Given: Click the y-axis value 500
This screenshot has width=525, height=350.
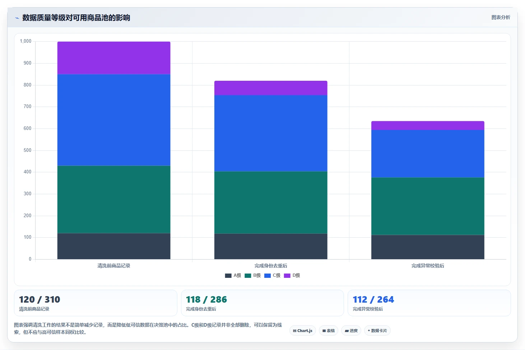Looking at the screenshot, I should pos(28,150).
